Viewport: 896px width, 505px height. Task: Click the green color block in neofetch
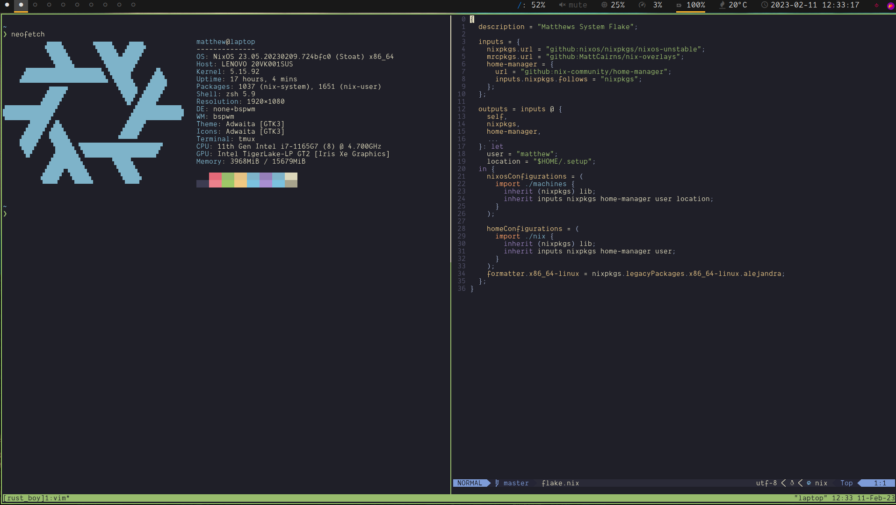[228, 180]
